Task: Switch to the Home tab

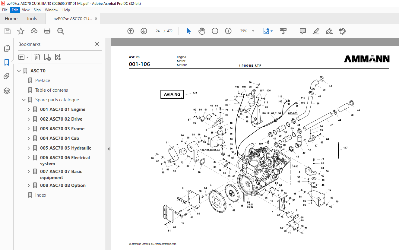Action: (11, 19)
